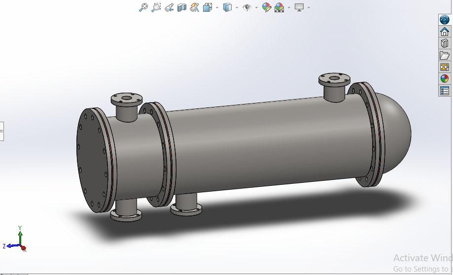This screenshot has height=275, width=453.
Task: Click the Apply Scene icon
Action: pyautogui.click(x=279, y=7)
